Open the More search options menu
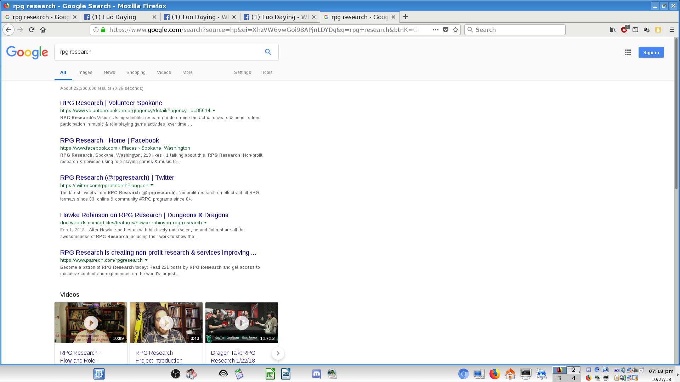This screenshot has height=382, width=680. pos(187,73)
